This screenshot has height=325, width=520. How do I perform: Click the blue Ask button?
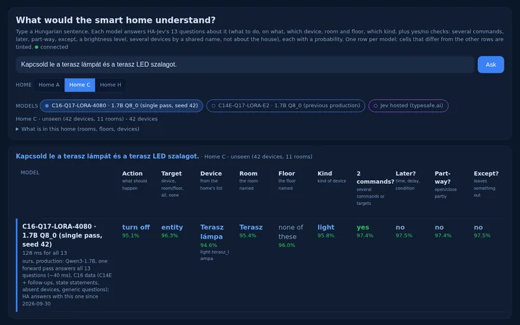click(x=491, y=64)
